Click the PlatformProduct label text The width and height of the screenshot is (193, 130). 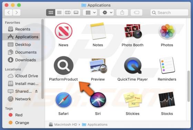click(63, 79)
